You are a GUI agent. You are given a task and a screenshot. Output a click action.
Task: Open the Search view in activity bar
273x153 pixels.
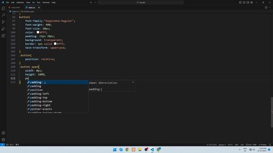pos(3,15)
